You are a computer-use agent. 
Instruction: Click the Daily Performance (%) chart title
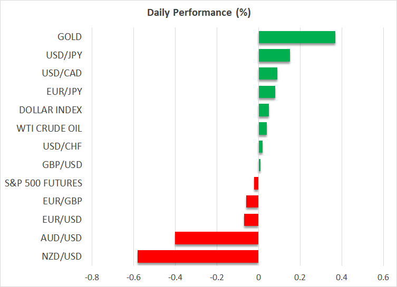(199, 13)
